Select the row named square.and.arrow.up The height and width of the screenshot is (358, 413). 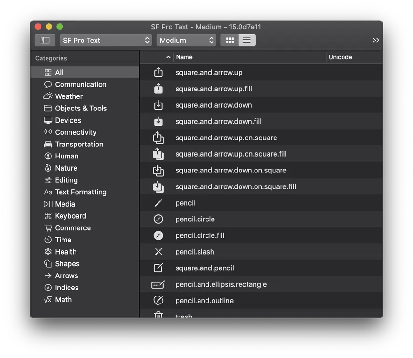[x=261, y=72]
